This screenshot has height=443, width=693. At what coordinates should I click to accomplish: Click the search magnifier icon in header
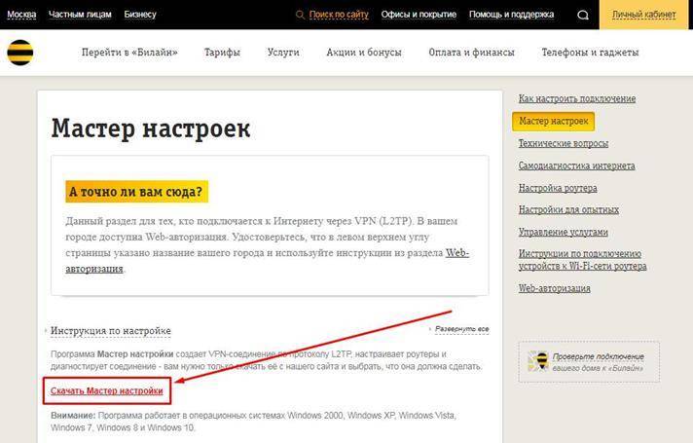583,15
